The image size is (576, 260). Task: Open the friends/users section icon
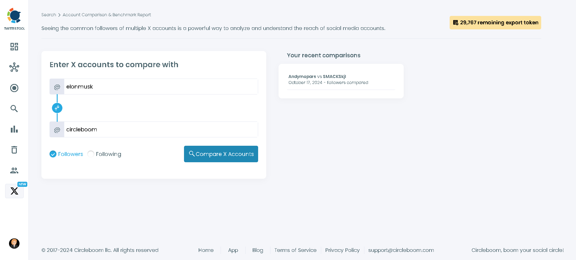(x=14, y=170)
